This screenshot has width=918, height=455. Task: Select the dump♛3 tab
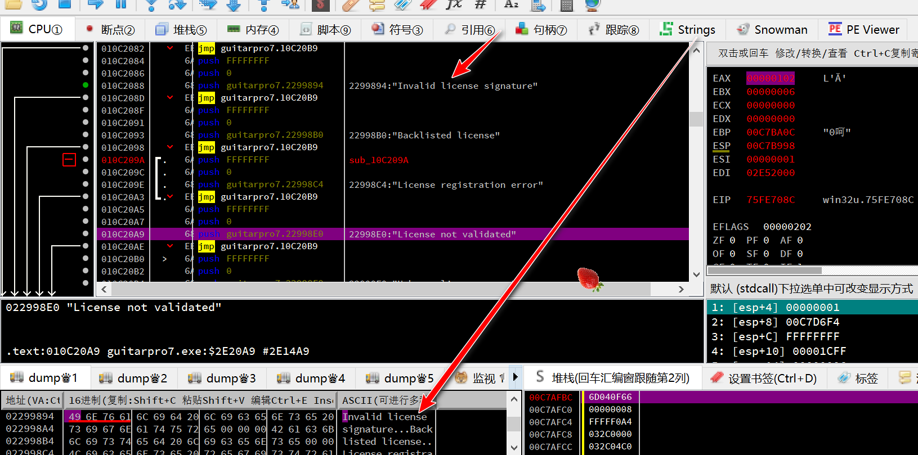pos(222,378)
